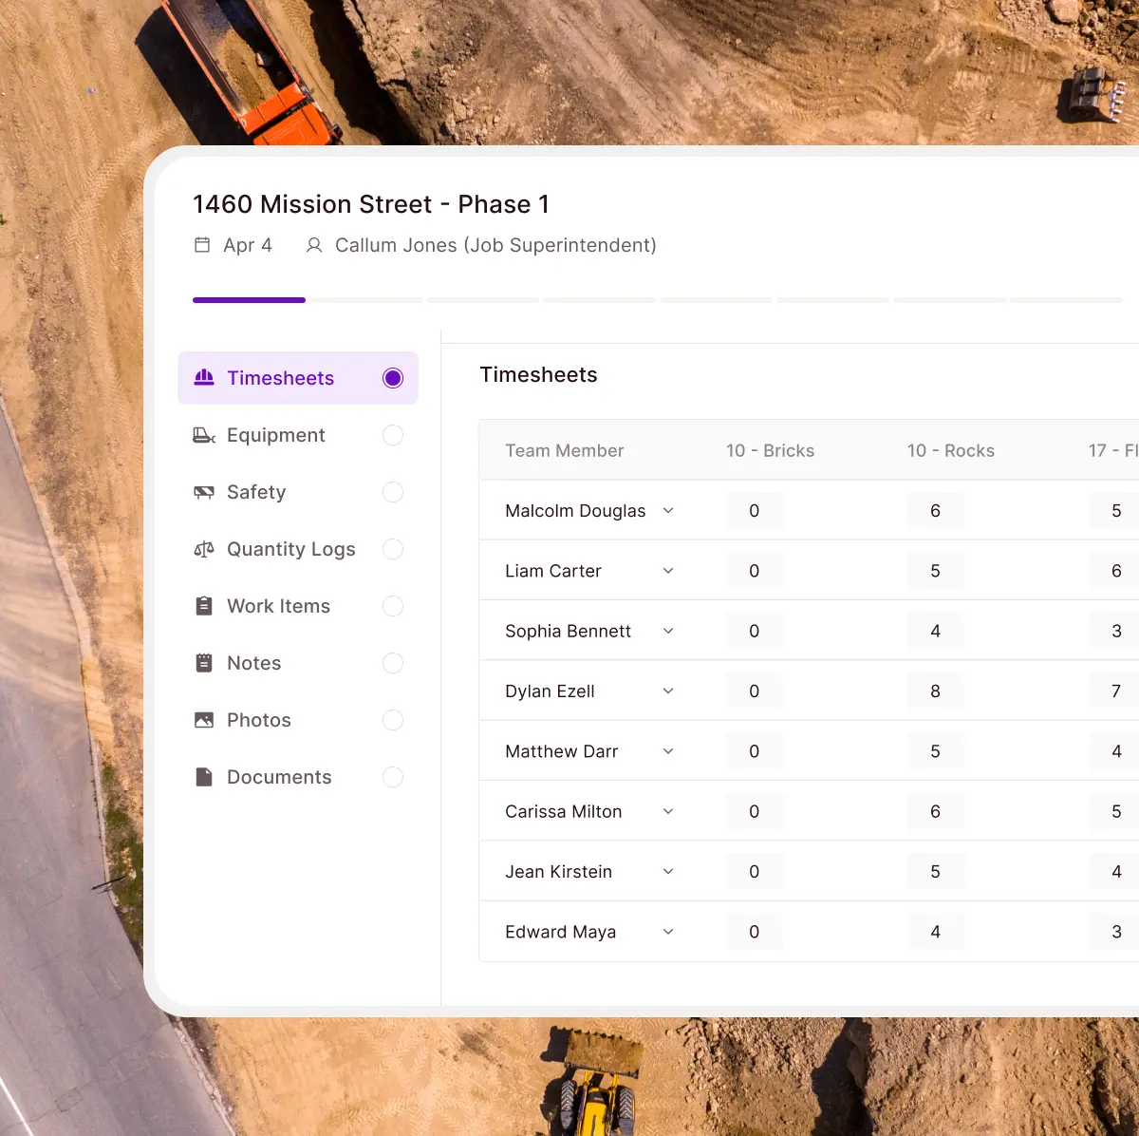Click the second grey progress step bar
Viewport: 1139px width, 1136px height.
coord(365,300)
